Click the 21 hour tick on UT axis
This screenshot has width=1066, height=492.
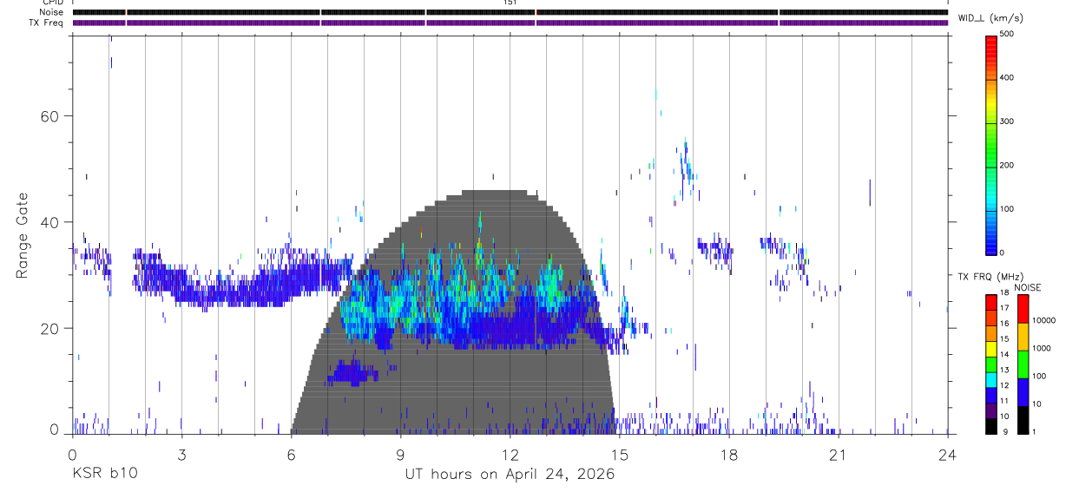tap(839, 454)
